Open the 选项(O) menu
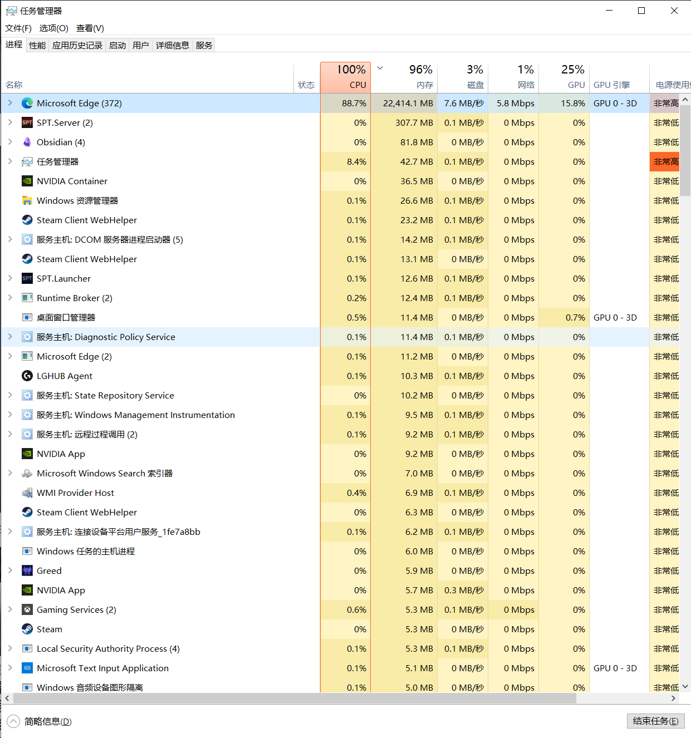This screenshot has height=738, width=691. [54, 28]
